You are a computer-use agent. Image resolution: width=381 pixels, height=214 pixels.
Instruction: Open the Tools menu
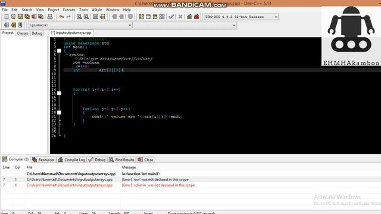pos(83,10)
